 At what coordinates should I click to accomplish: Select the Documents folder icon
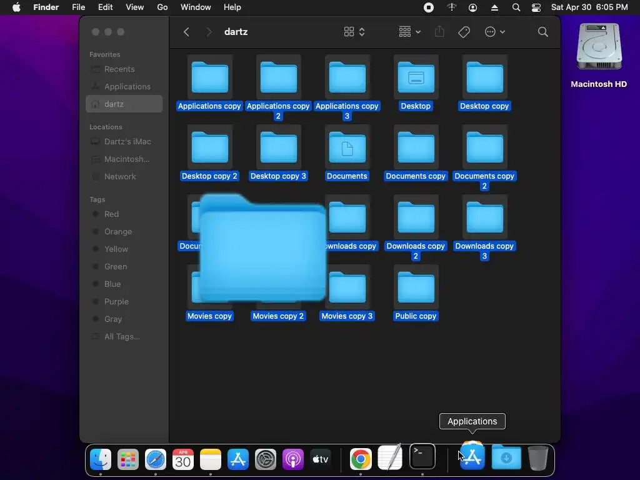coord(347,147)
